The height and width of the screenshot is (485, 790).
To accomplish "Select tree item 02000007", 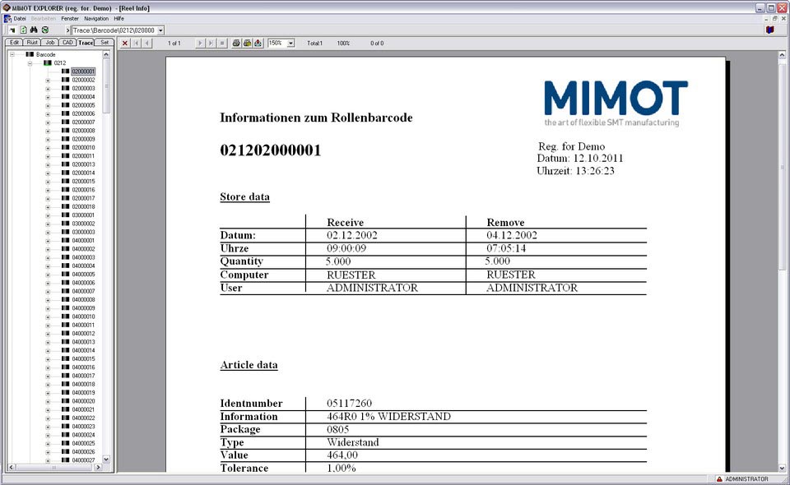I will 83,122.
